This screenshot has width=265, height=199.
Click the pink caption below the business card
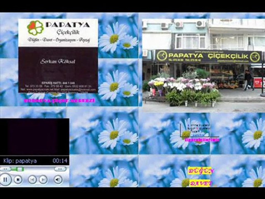pos(59,101)
